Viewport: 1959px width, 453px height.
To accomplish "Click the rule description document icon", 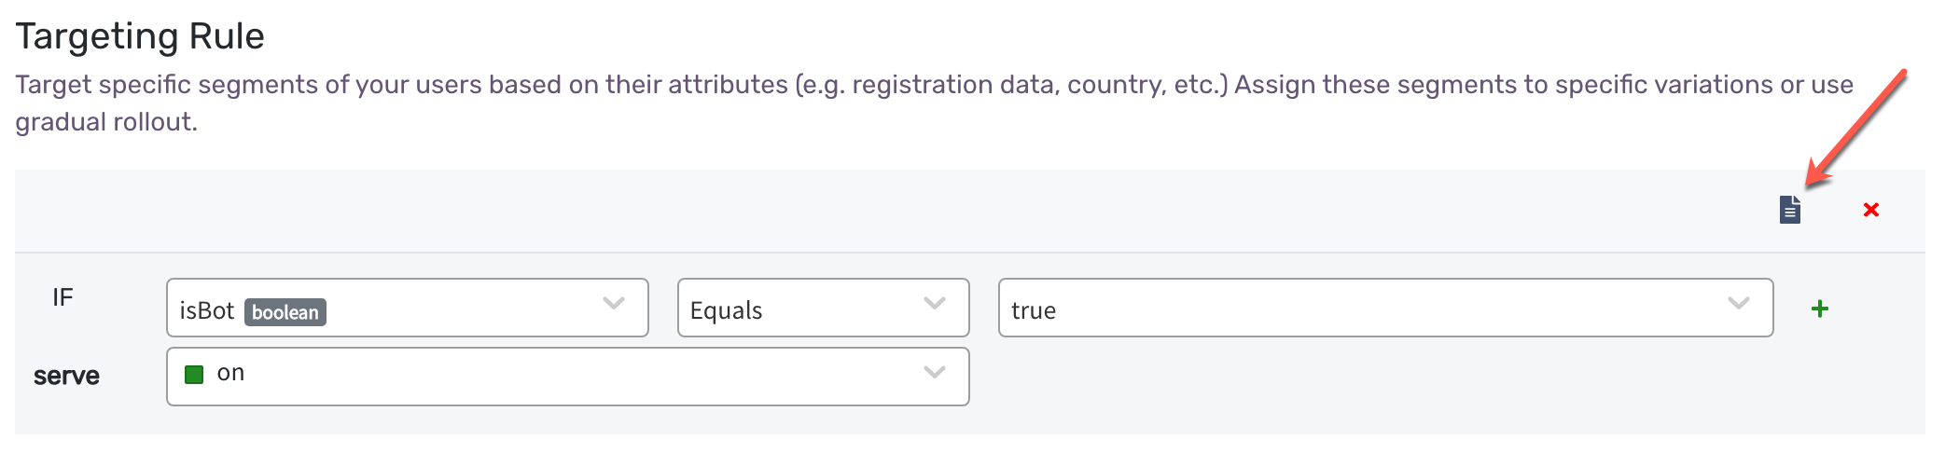I will click(1789, 210).
